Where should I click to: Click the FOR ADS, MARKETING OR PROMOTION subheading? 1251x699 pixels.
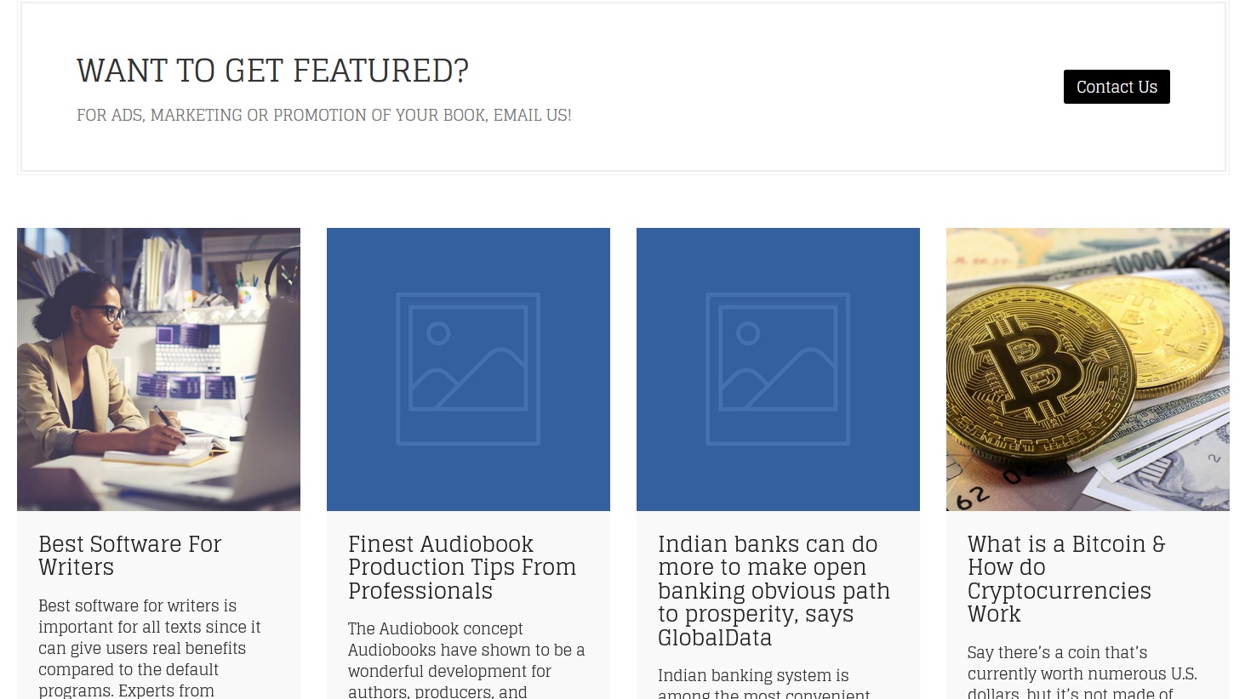(323, 115)
